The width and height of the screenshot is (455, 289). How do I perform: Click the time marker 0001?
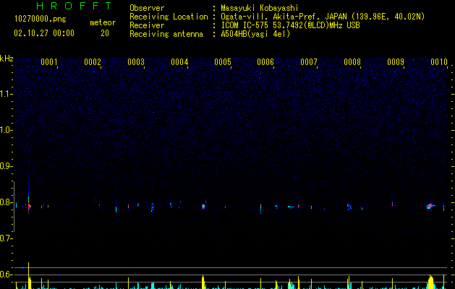pos(48,62)
